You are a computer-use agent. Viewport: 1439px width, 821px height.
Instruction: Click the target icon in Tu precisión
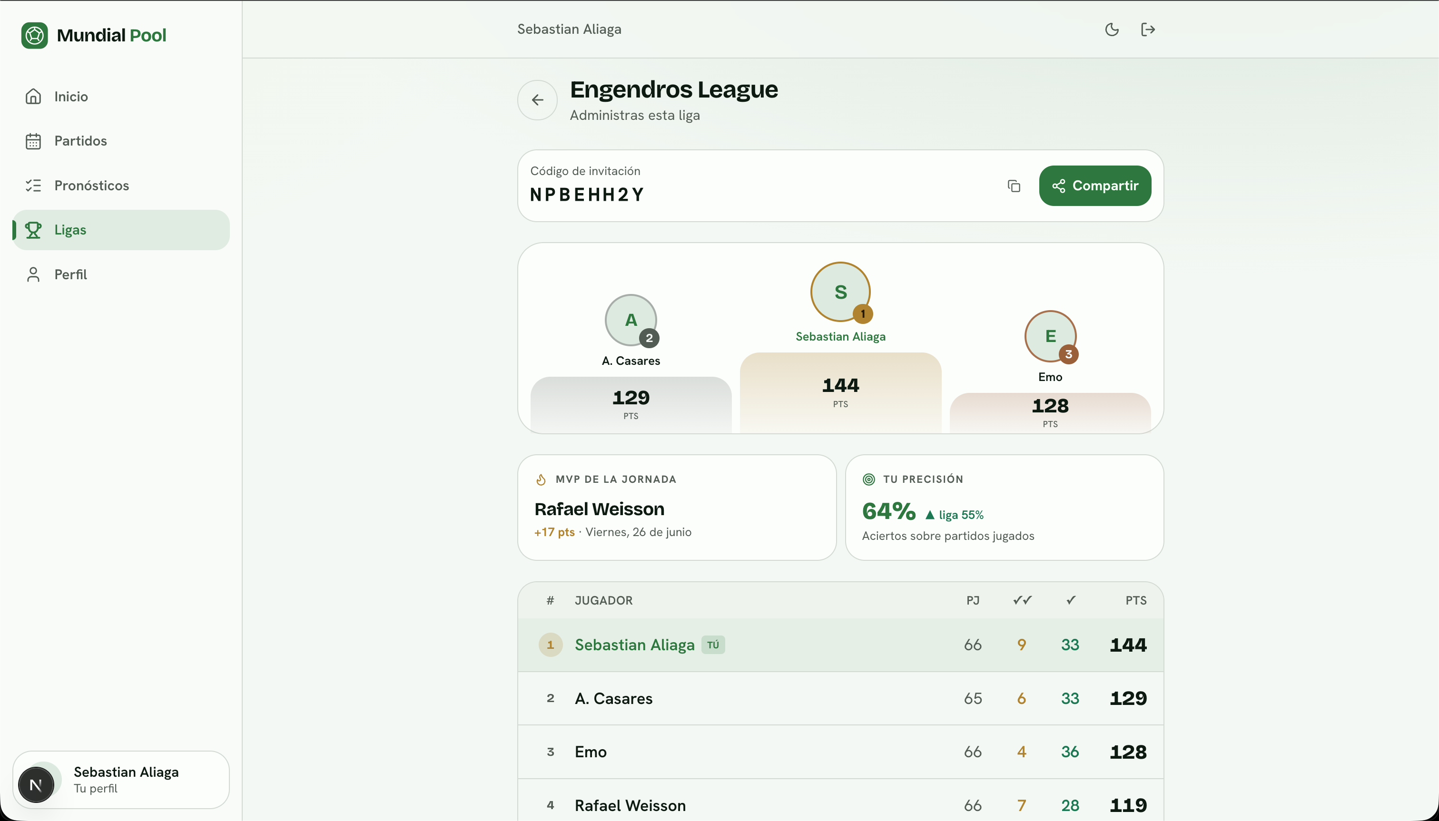(x=869, y=479)
